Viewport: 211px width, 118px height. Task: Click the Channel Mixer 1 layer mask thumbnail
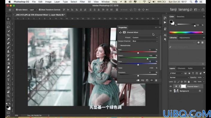pos(183,86)
